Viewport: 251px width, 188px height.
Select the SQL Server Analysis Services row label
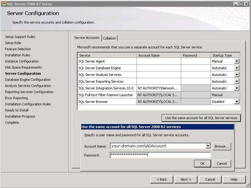tap(100, 75)
